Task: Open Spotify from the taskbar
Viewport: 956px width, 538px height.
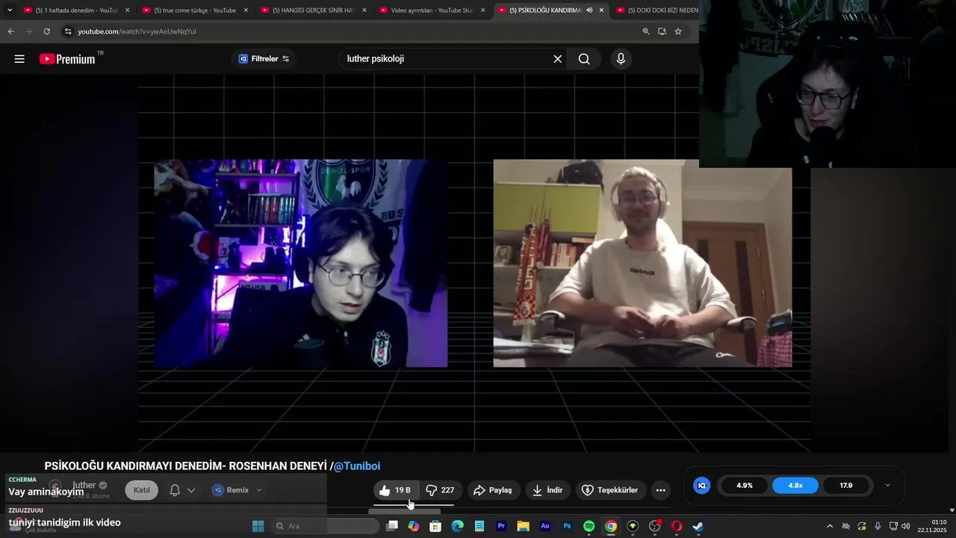Action: [x=589, y=526]
